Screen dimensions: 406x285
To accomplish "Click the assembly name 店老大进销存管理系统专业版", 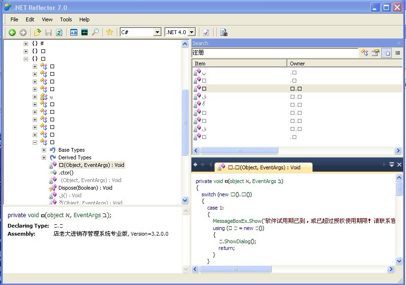I will tap(91, 234).
